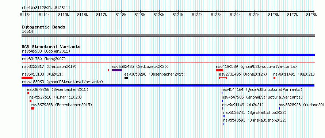This screenshot has height=138, width=325.
Task: Click the 8124k ruler position
Action: [x=236, y=15]
